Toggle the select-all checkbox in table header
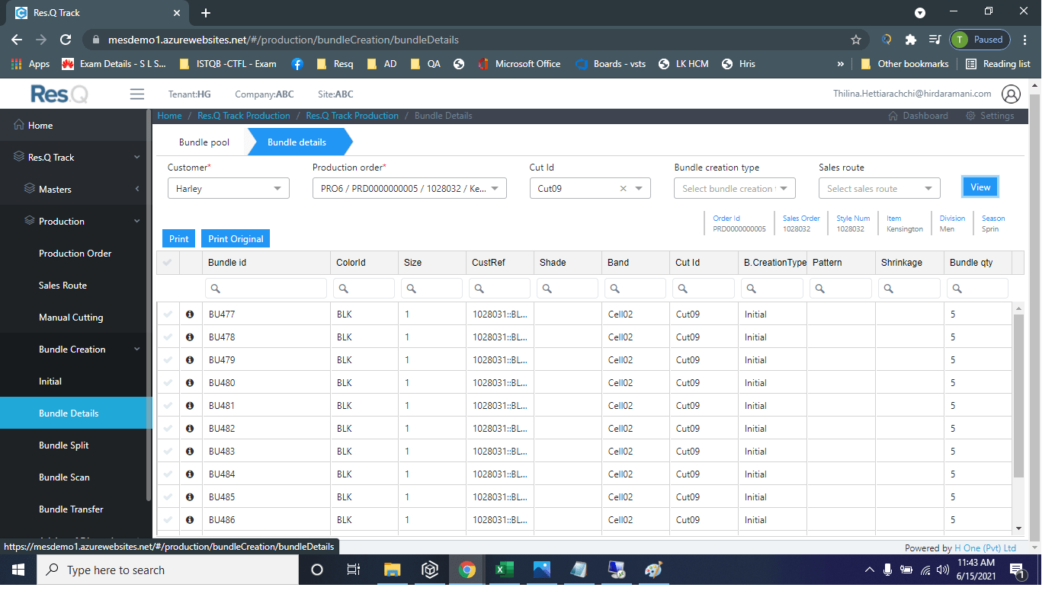 click(x=168, y=262)
